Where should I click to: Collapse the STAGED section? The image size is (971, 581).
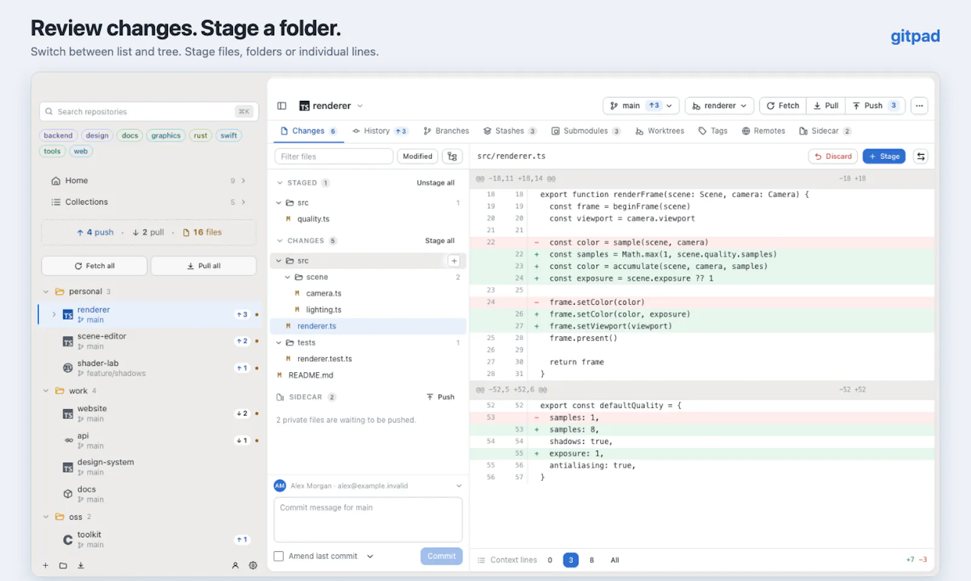coord(280,183)
